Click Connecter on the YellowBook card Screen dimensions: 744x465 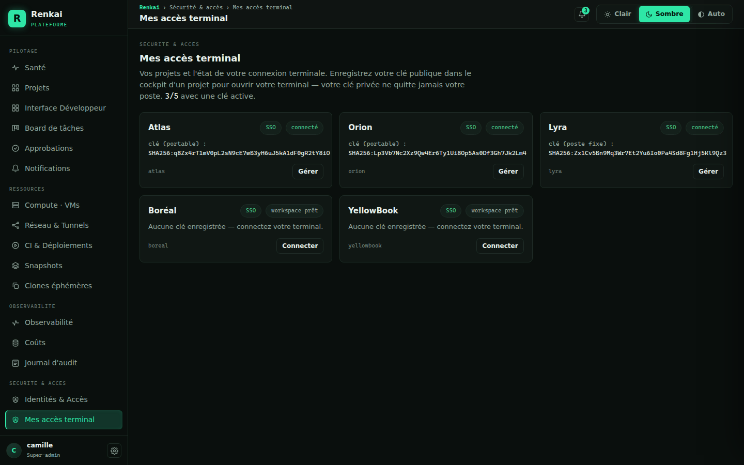[500, 246]
